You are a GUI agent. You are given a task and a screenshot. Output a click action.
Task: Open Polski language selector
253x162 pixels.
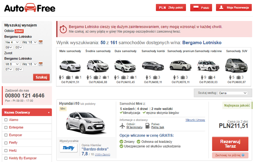[201, 7]
